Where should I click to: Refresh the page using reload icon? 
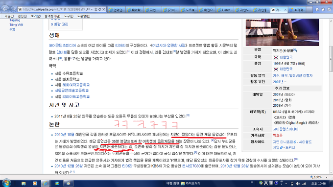pos(99,9)
